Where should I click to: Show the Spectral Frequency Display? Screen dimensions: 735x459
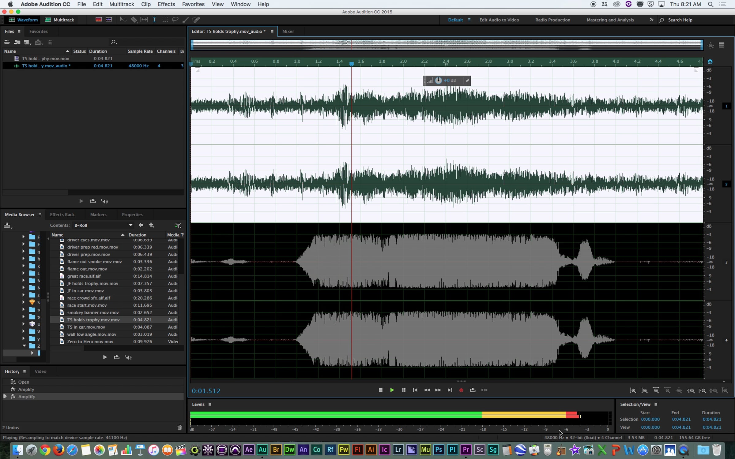[98, 20]
